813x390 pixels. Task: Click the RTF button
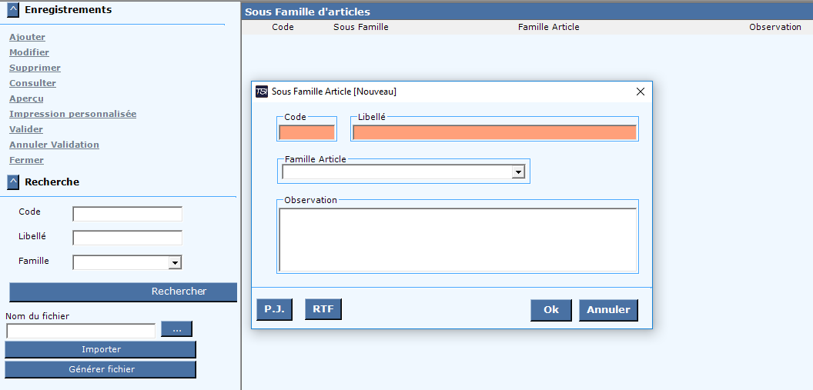[323, 309]
